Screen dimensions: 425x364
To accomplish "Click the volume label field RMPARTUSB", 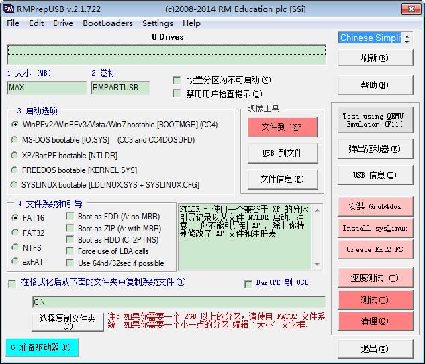I will (x=120, y=88).
